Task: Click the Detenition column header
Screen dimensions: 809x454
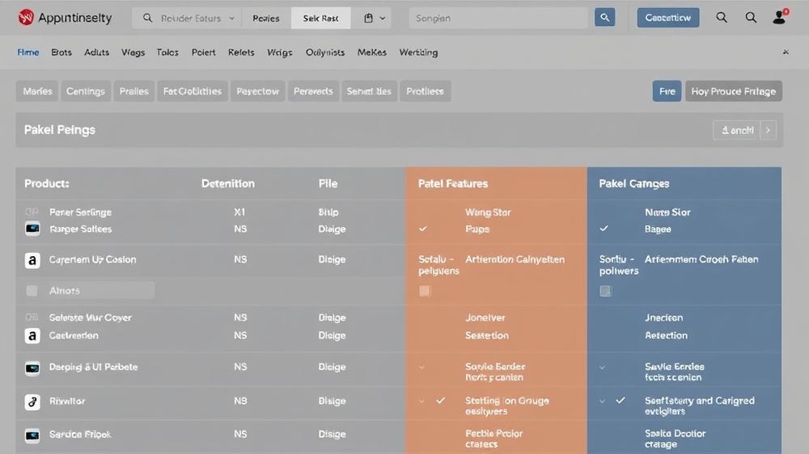Action: tap(228, 183)
